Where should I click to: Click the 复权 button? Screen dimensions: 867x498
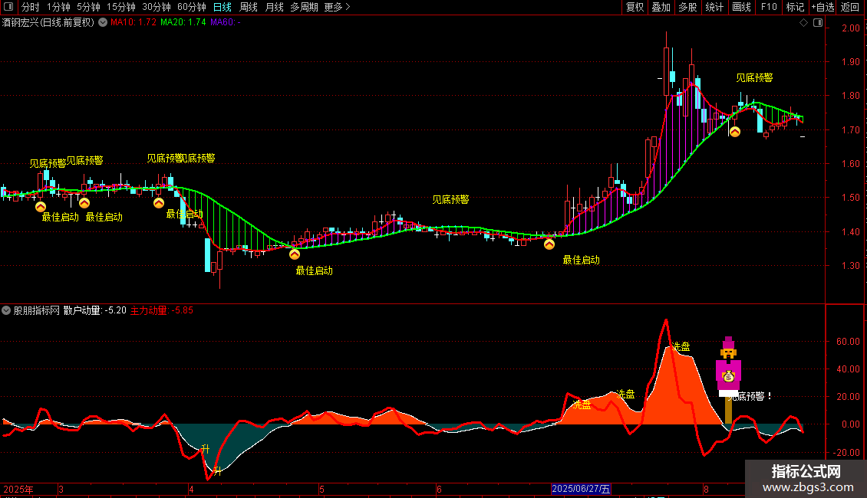click(x=635, y=7)
